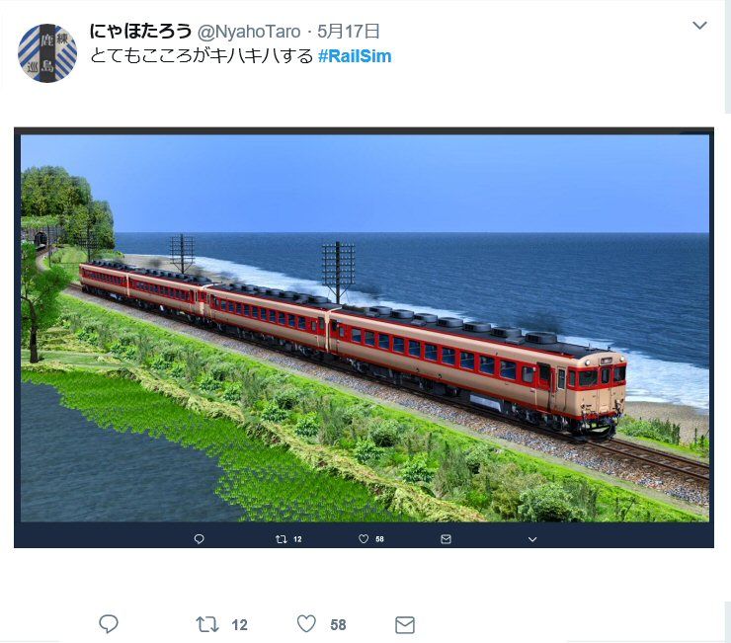Viewport: 731px width, 643px height.
Task: Click the reply speech bubble icon below the tweet
Action: [109, 624]
